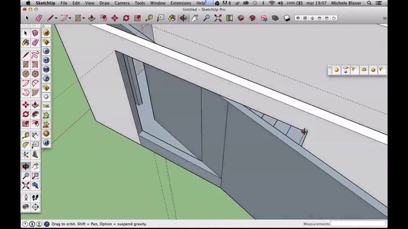This screenshot has width=408, height=229.
Task: Open the Tools menu
Action: (140, 3)
